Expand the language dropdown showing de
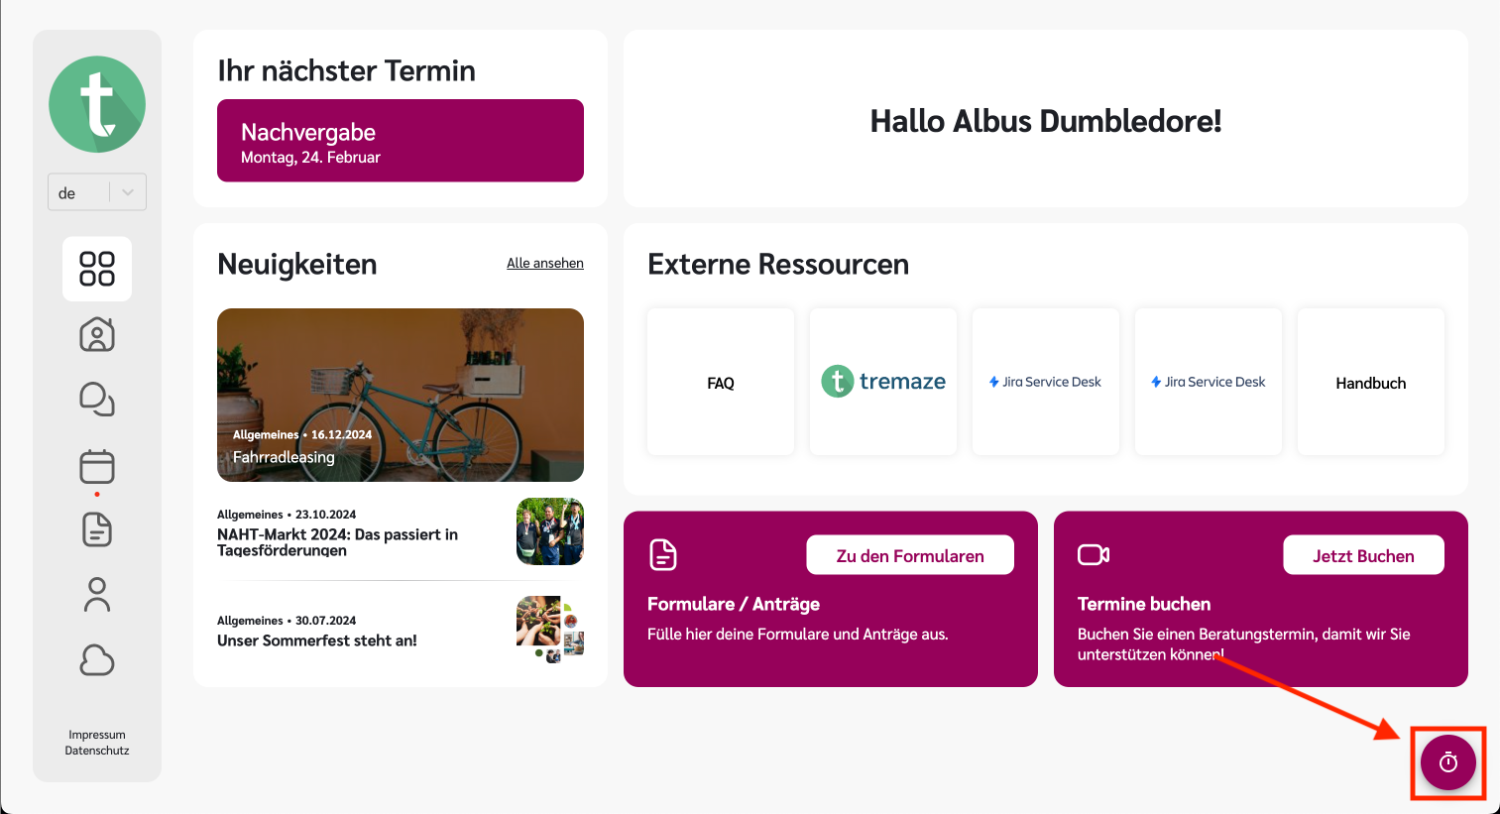1500x814 pixels. 97,192
